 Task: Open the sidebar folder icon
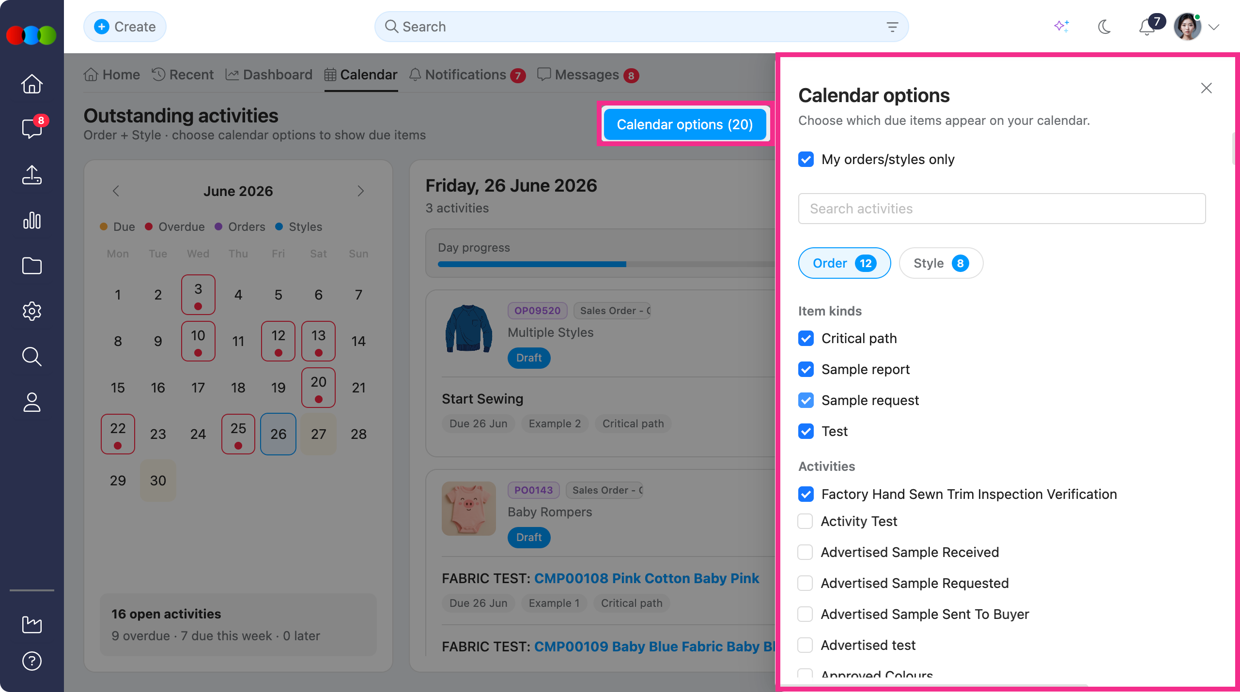point(32,266)
